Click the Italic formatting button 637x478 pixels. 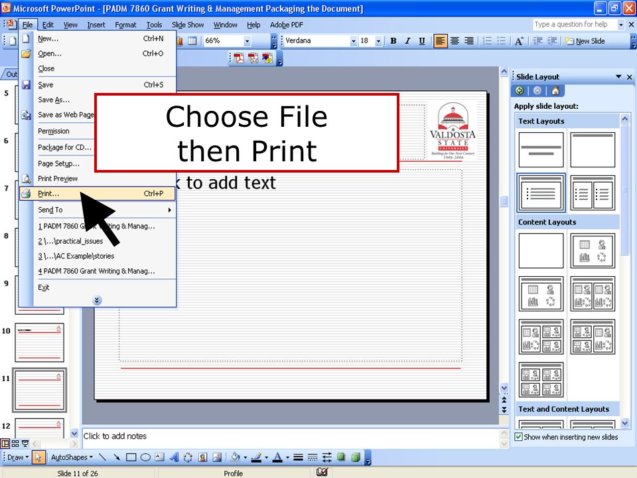click(x=407, y=41)
